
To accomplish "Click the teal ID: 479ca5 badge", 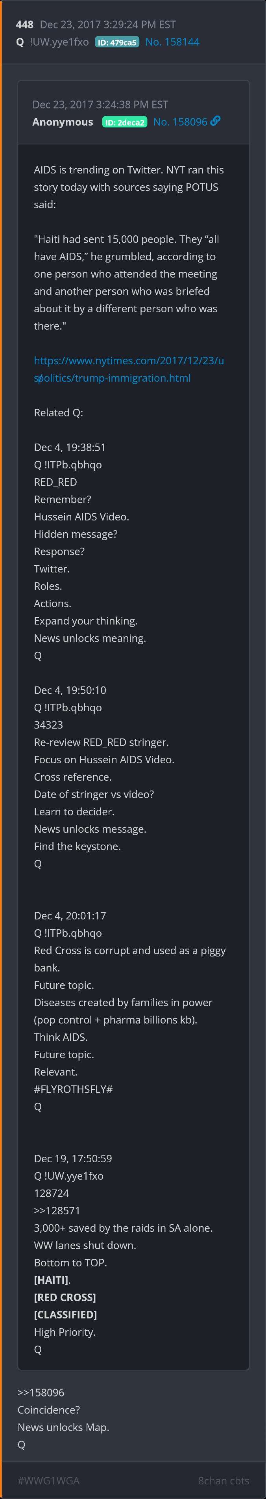I will tap(117, 43).
